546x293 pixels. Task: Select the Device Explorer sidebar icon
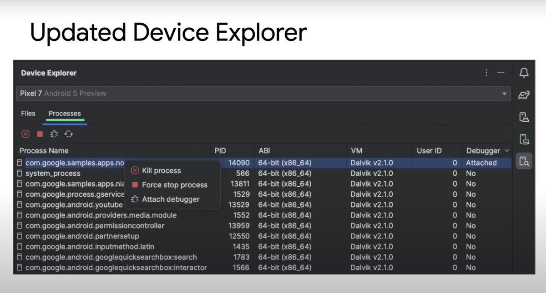tap(524, 161)
